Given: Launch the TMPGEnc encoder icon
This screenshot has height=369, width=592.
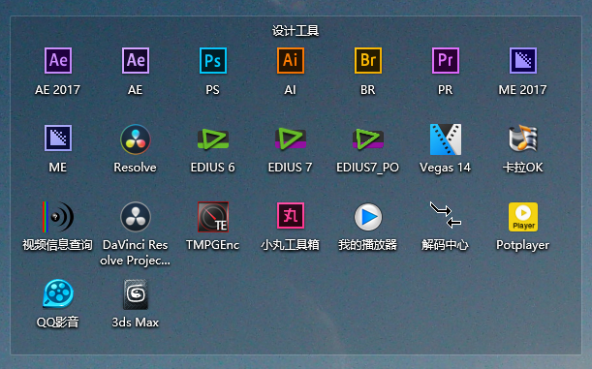Looking at the screenshot, I should point(213,217).
